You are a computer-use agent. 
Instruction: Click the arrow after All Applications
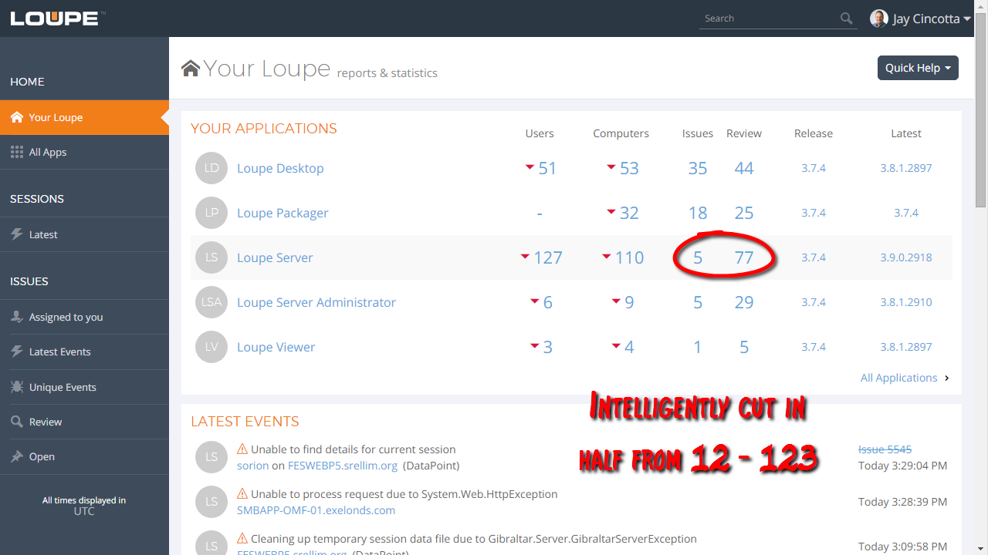pos(947,378)
